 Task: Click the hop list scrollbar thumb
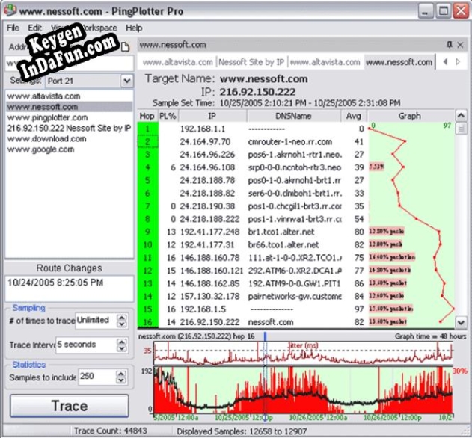pyautogui.click(x=461, y=129)
